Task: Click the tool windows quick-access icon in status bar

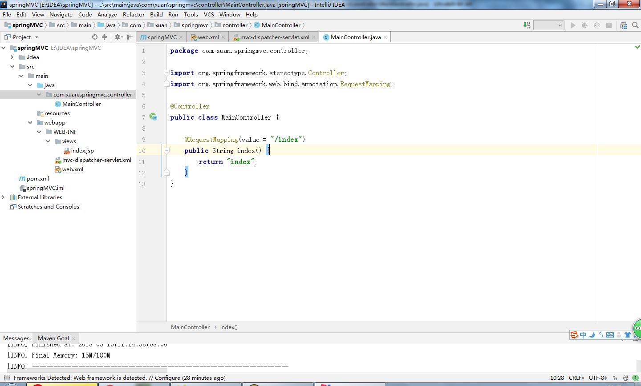Action: (x=7, y=378)
